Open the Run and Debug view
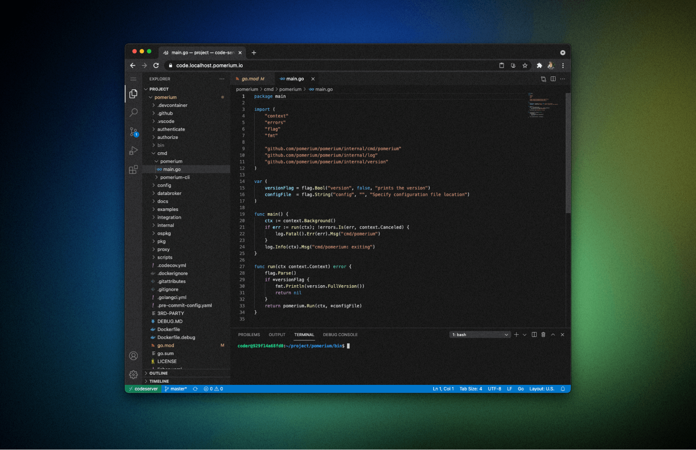696x450 pixels. (133, 151)
